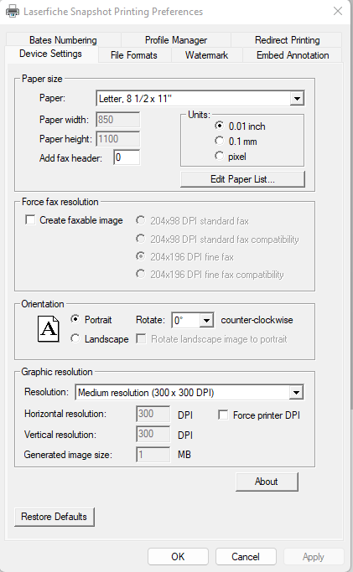This screenshot has height=572, width=353.
Task: Toggle Rotate landscape image to portrait
Action: (x=212, y=339)
